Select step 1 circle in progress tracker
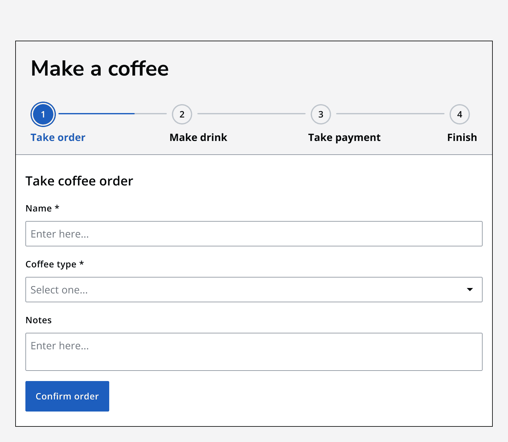 pos(43,114)
